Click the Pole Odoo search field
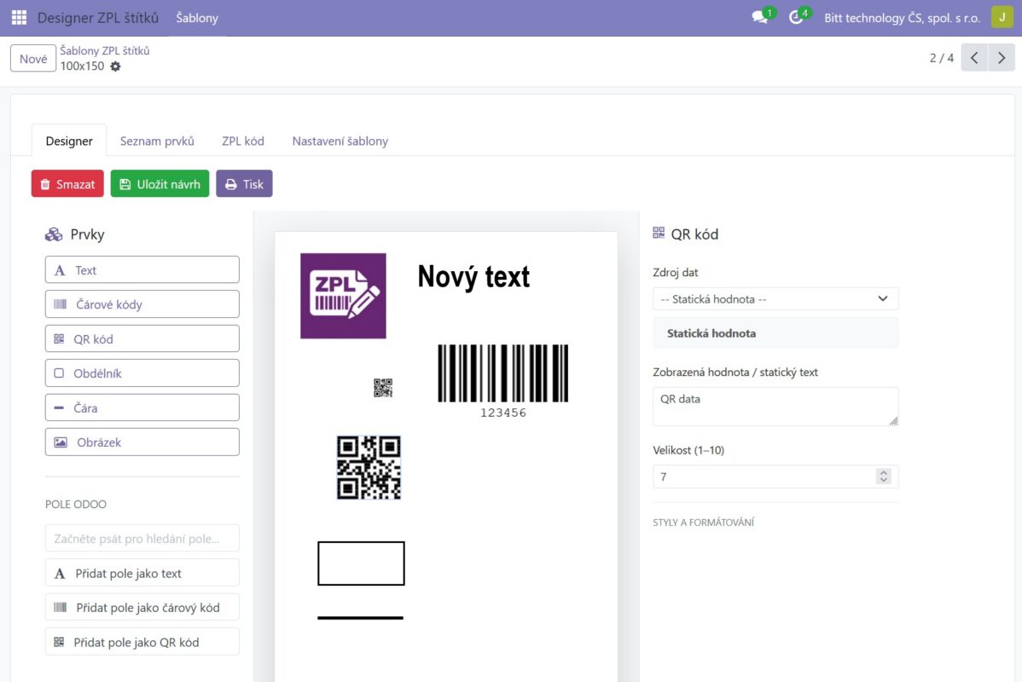1022x682 pixels. 142,539
